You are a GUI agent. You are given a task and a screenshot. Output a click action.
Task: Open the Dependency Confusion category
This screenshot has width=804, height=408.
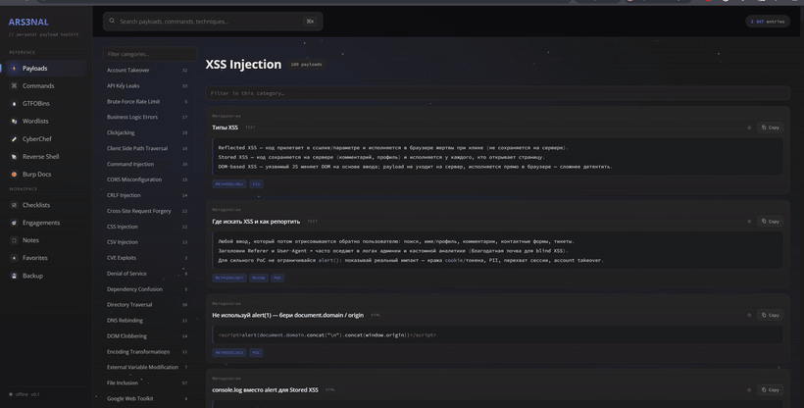(x=147, y=289)
